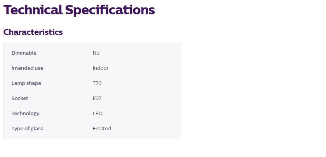Click the word "Lamp" in the table

coord(18,83)
